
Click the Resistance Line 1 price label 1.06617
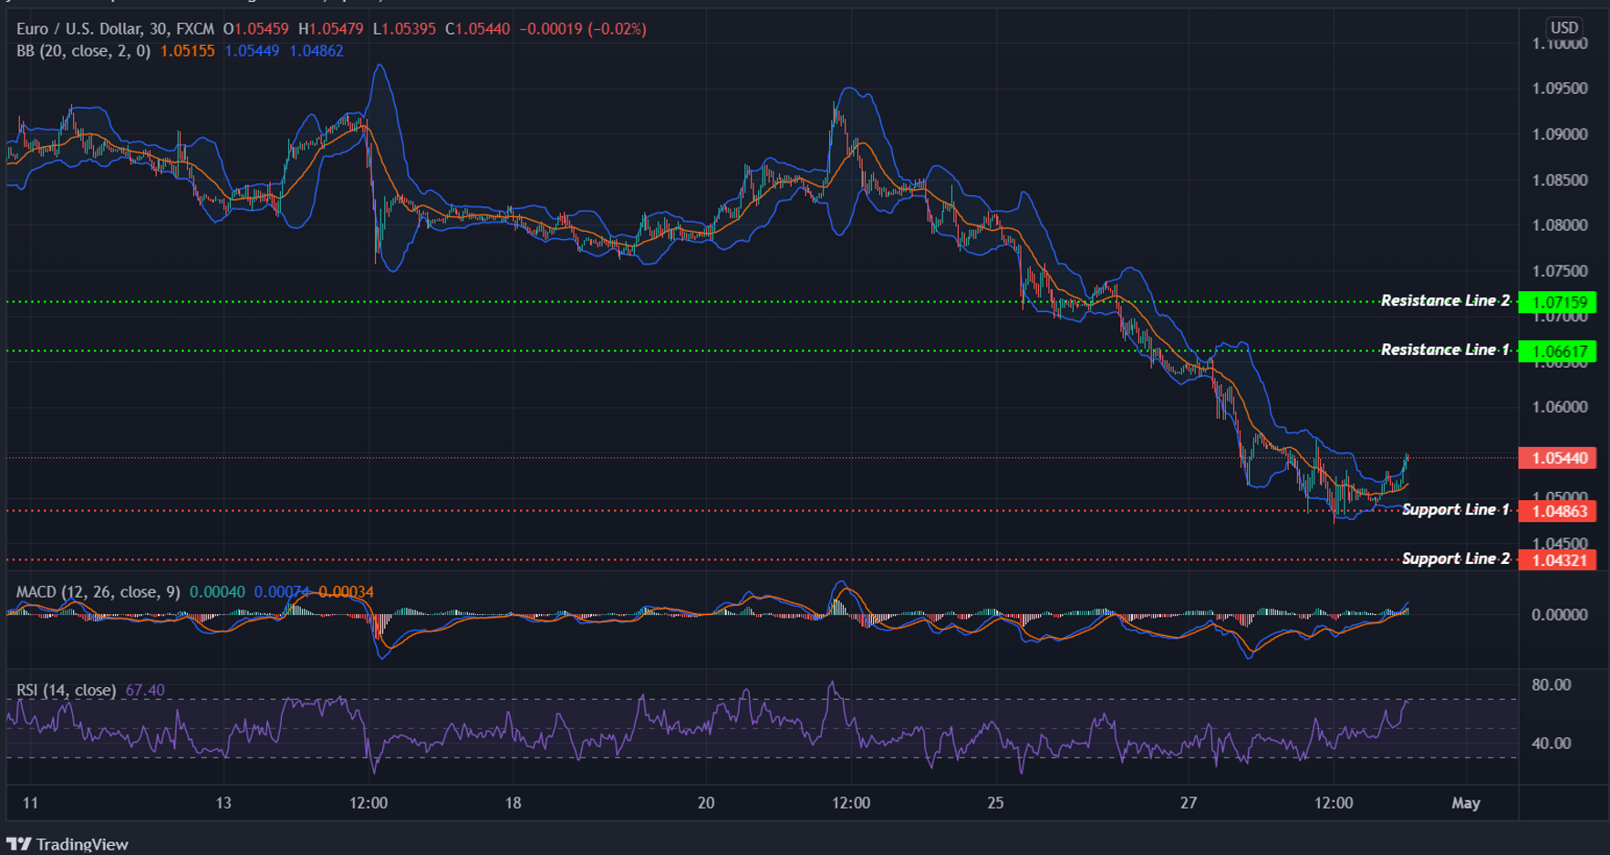pos(1555,350)
